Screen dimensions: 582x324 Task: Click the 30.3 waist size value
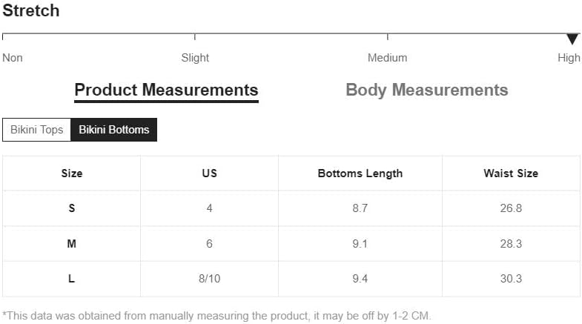[x=511, y=279]
